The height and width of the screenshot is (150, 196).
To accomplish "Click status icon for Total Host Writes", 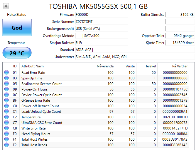I will coord(6,139).
